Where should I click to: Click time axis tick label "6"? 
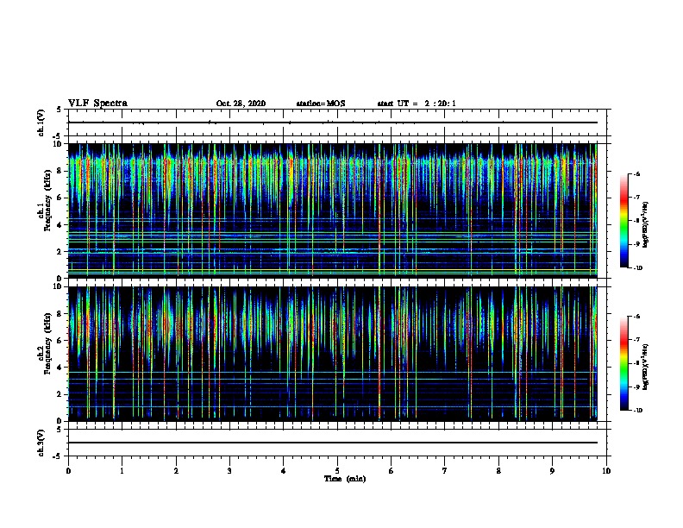[x=391, y=471]
